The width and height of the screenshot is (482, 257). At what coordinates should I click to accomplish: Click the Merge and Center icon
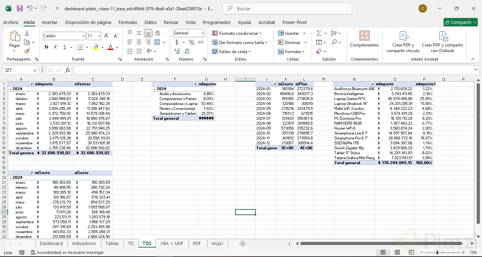(157, 42)
